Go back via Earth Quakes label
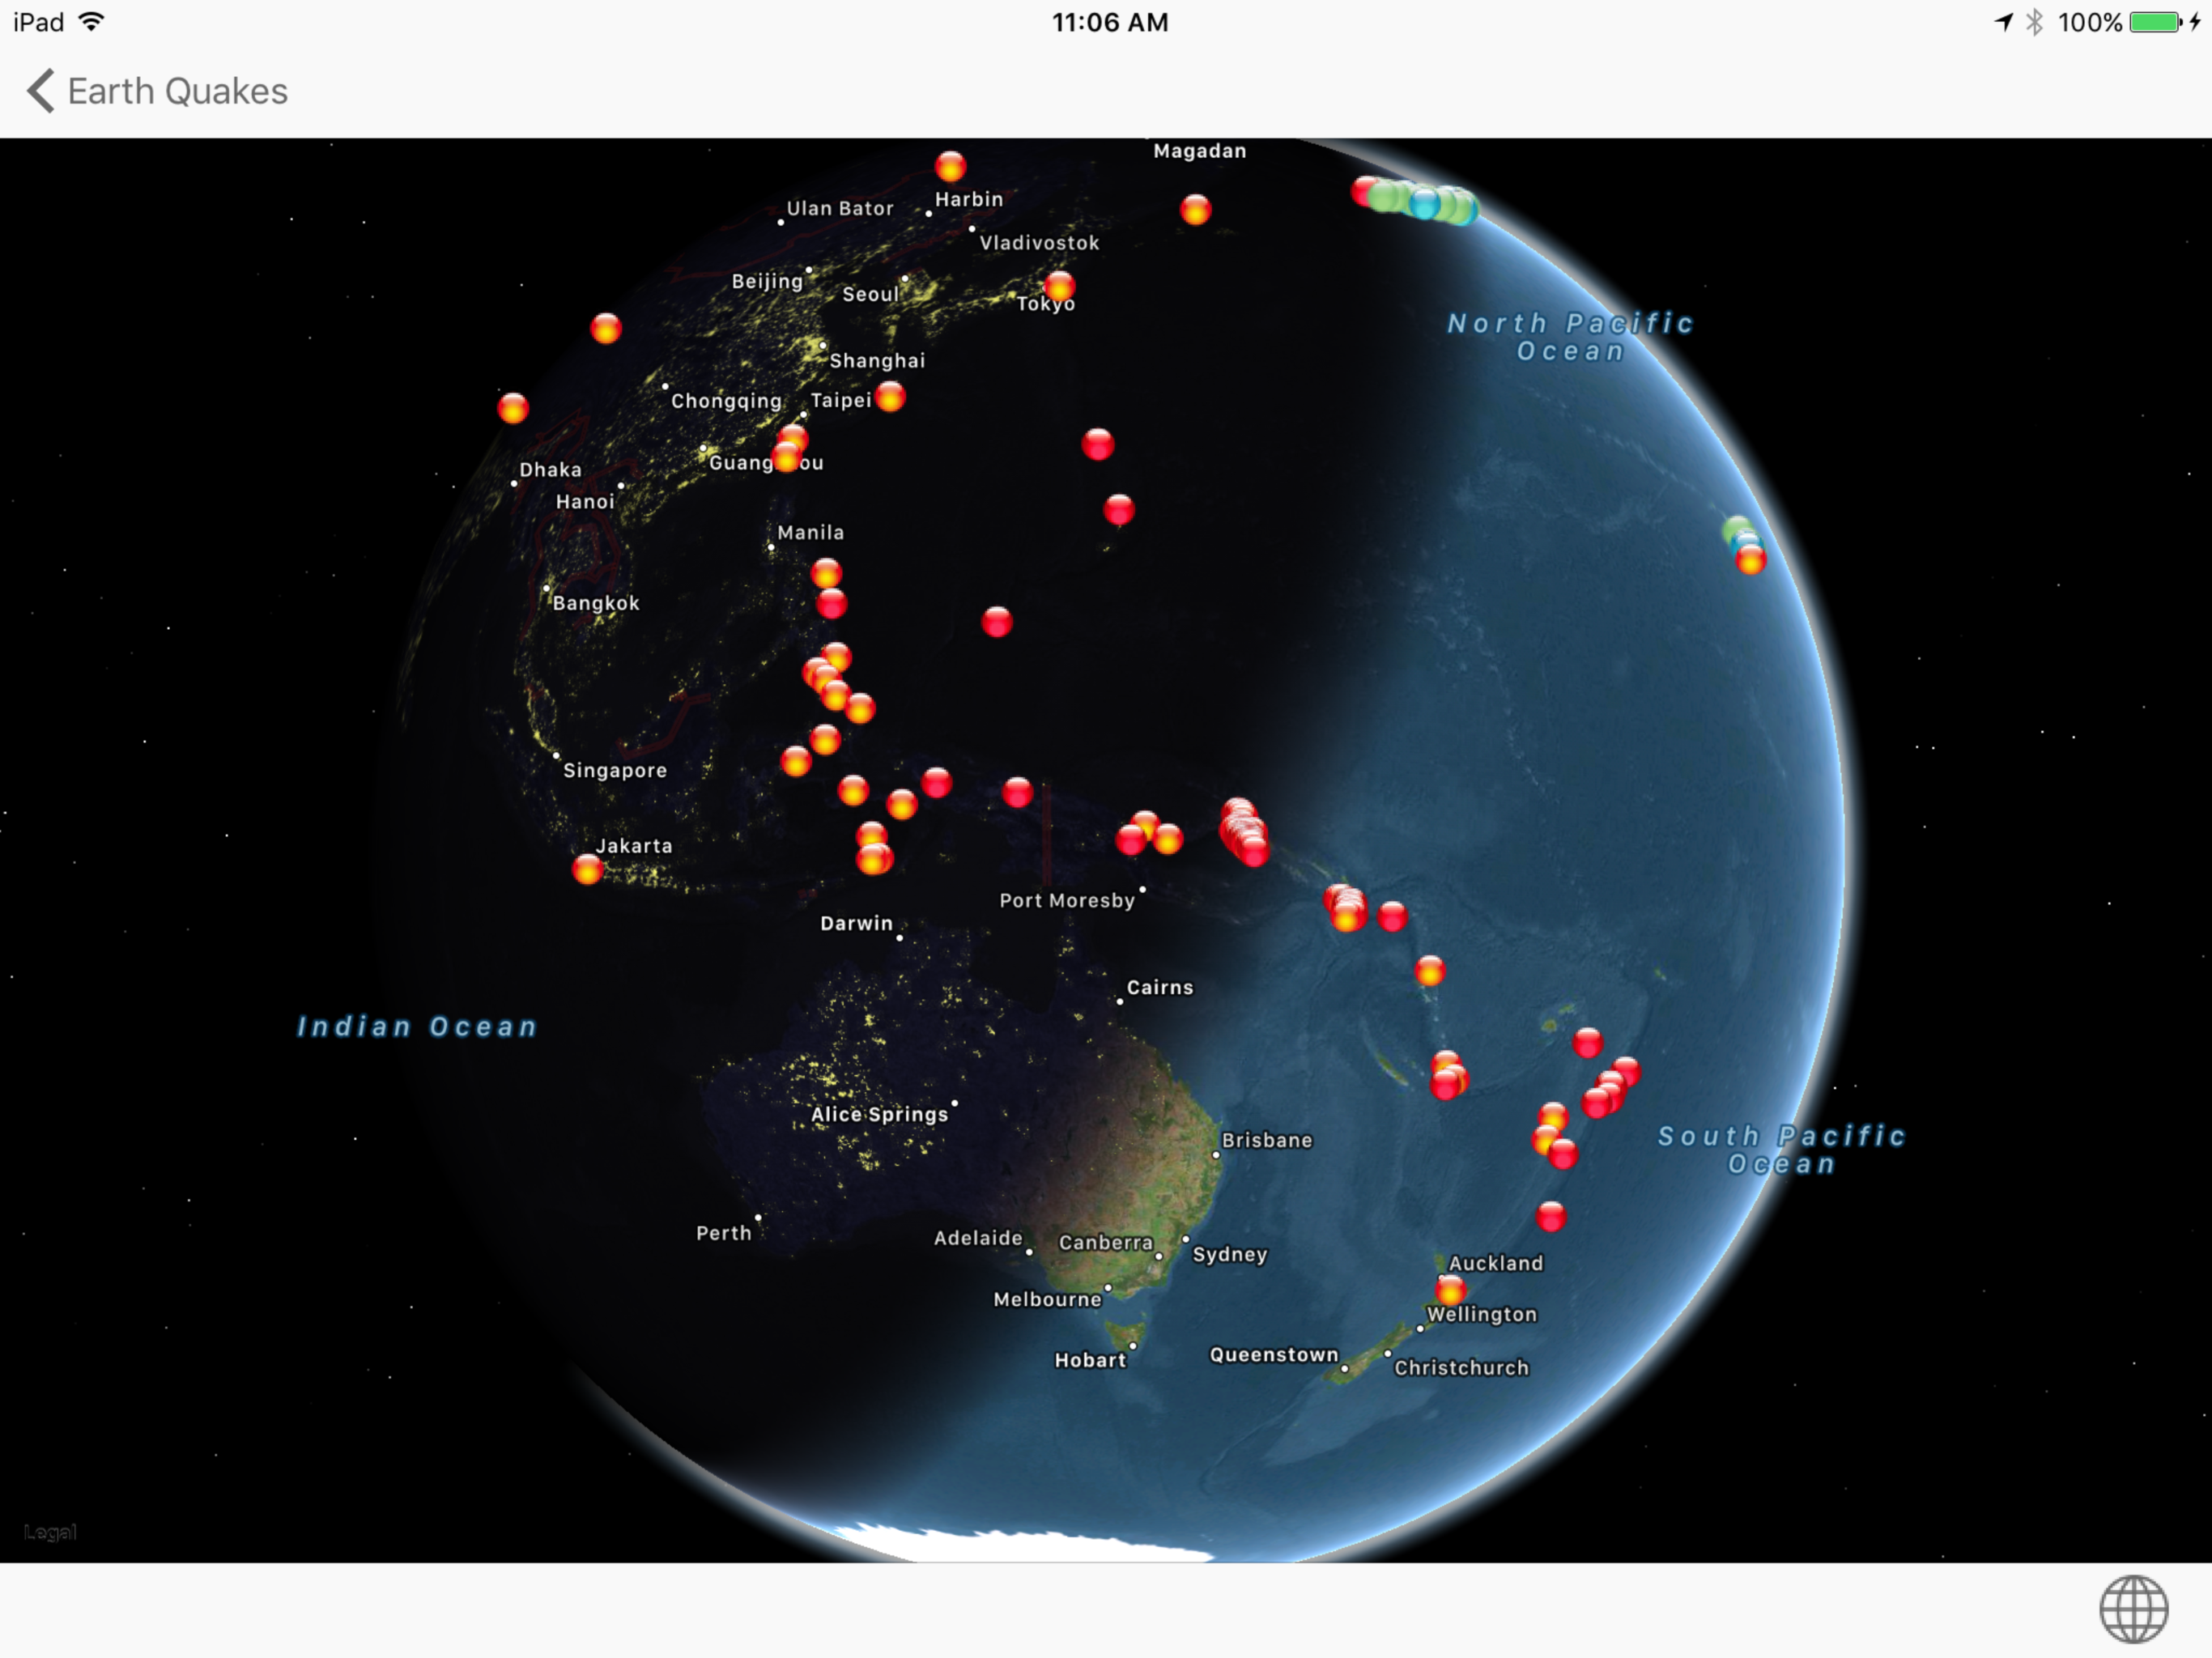 pyautogui.click(x=177, y=91)
